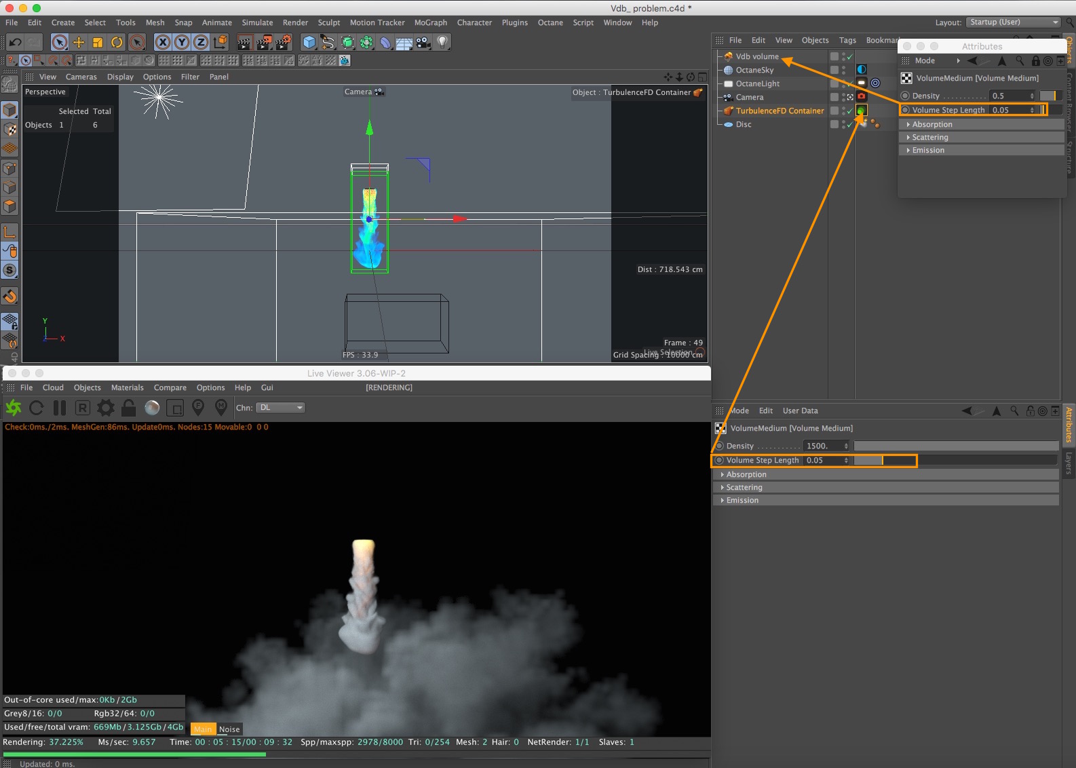Screen dimensions: 1076x768
Task: Click the Density slider in lower Attributes
Action: click(x=956, y=446)
